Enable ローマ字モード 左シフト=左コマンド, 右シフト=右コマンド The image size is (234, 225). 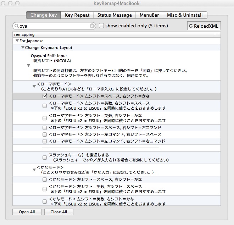(x=45, y=141)
